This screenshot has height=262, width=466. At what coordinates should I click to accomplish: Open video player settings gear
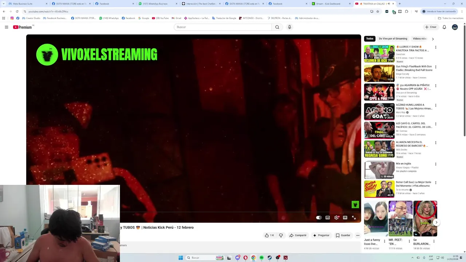click(x=336, y=218)
